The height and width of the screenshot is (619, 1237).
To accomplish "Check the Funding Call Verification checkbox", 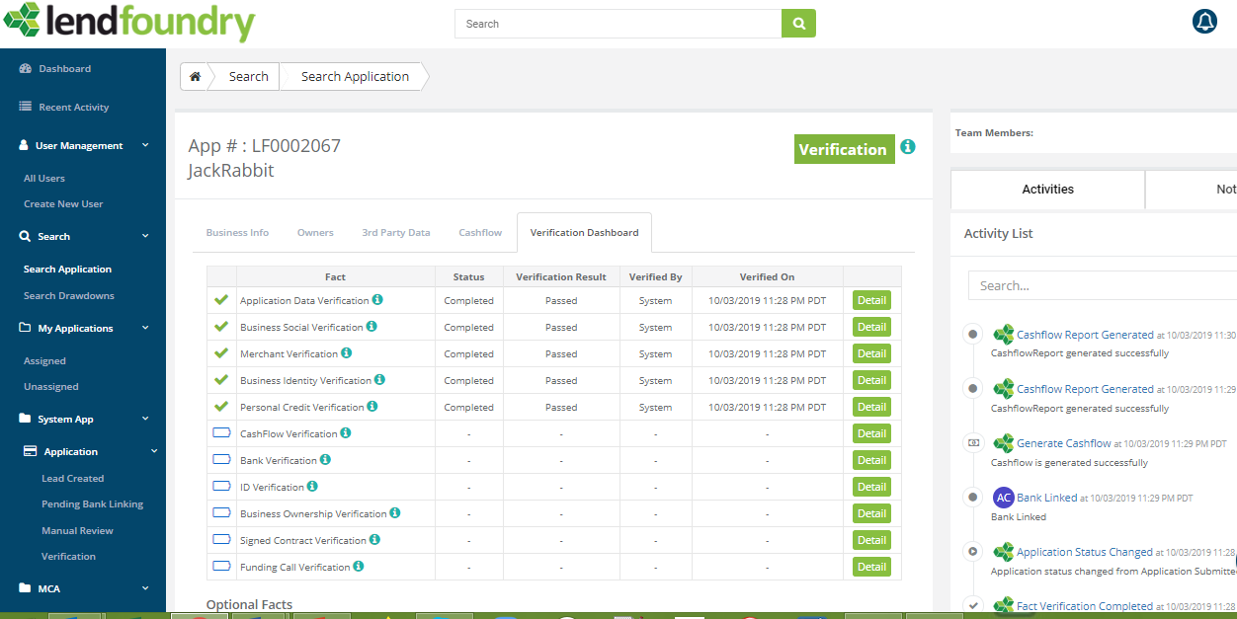I will [x=219, y=567].
